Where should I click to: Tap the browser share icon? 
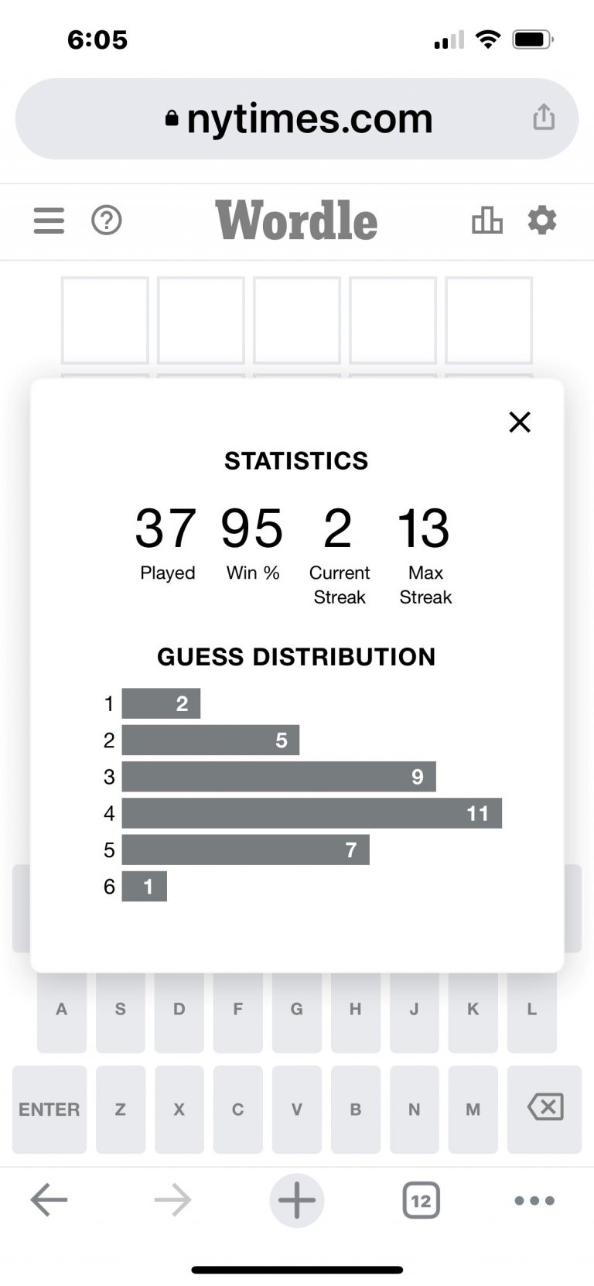coord(544,118)
